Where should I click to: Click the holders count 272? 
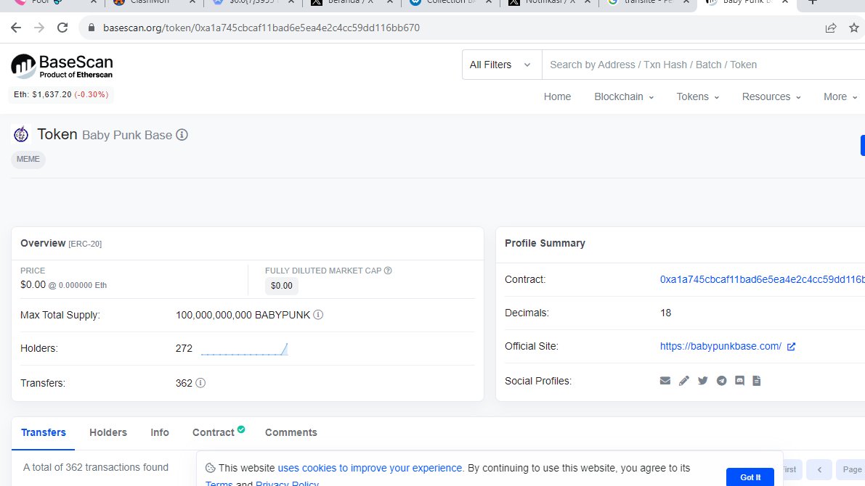point(184,348)
